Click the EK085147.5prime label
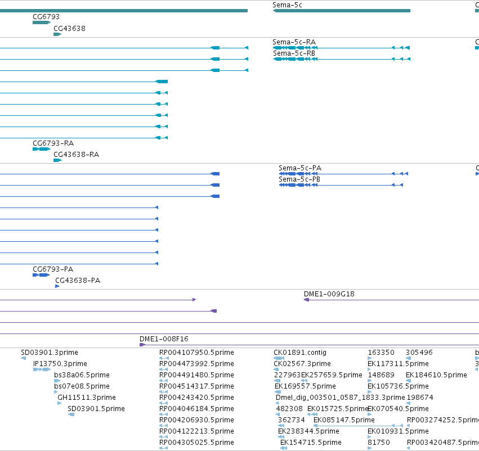 point(344,420)
